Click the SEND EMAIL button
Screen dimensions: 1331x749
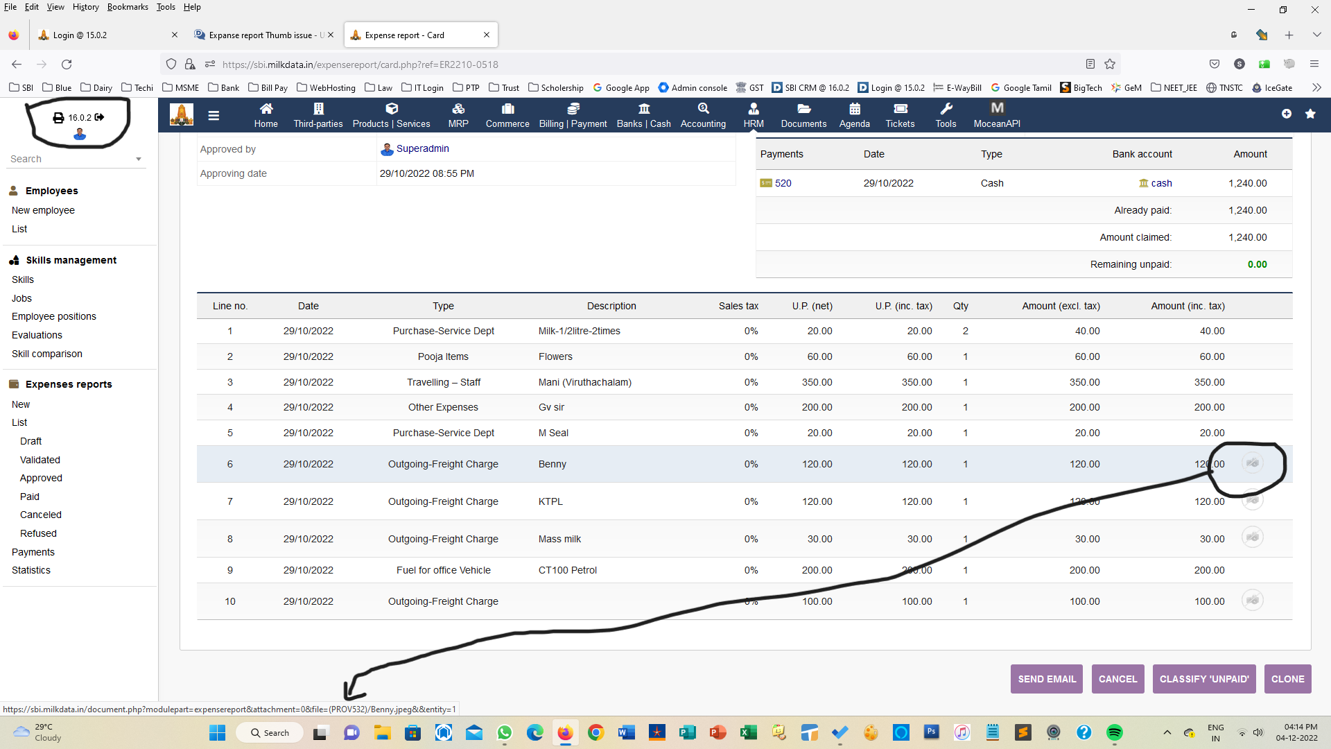pyautogui.click(x=1047, y=679)
